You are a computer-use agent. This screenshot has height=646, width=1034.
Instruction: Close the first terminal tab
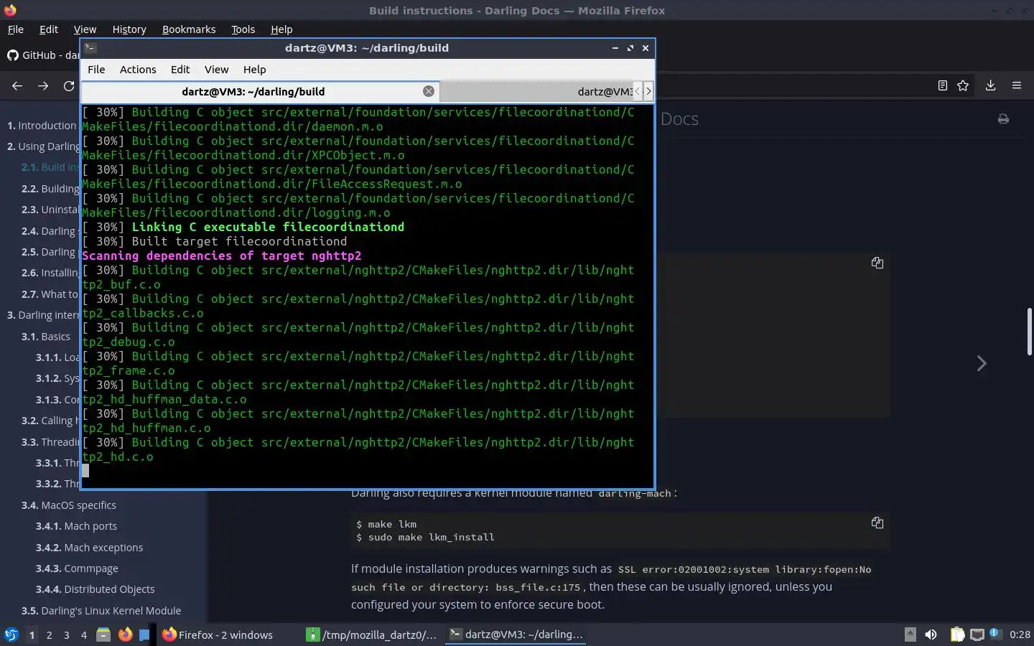(429, 91)
